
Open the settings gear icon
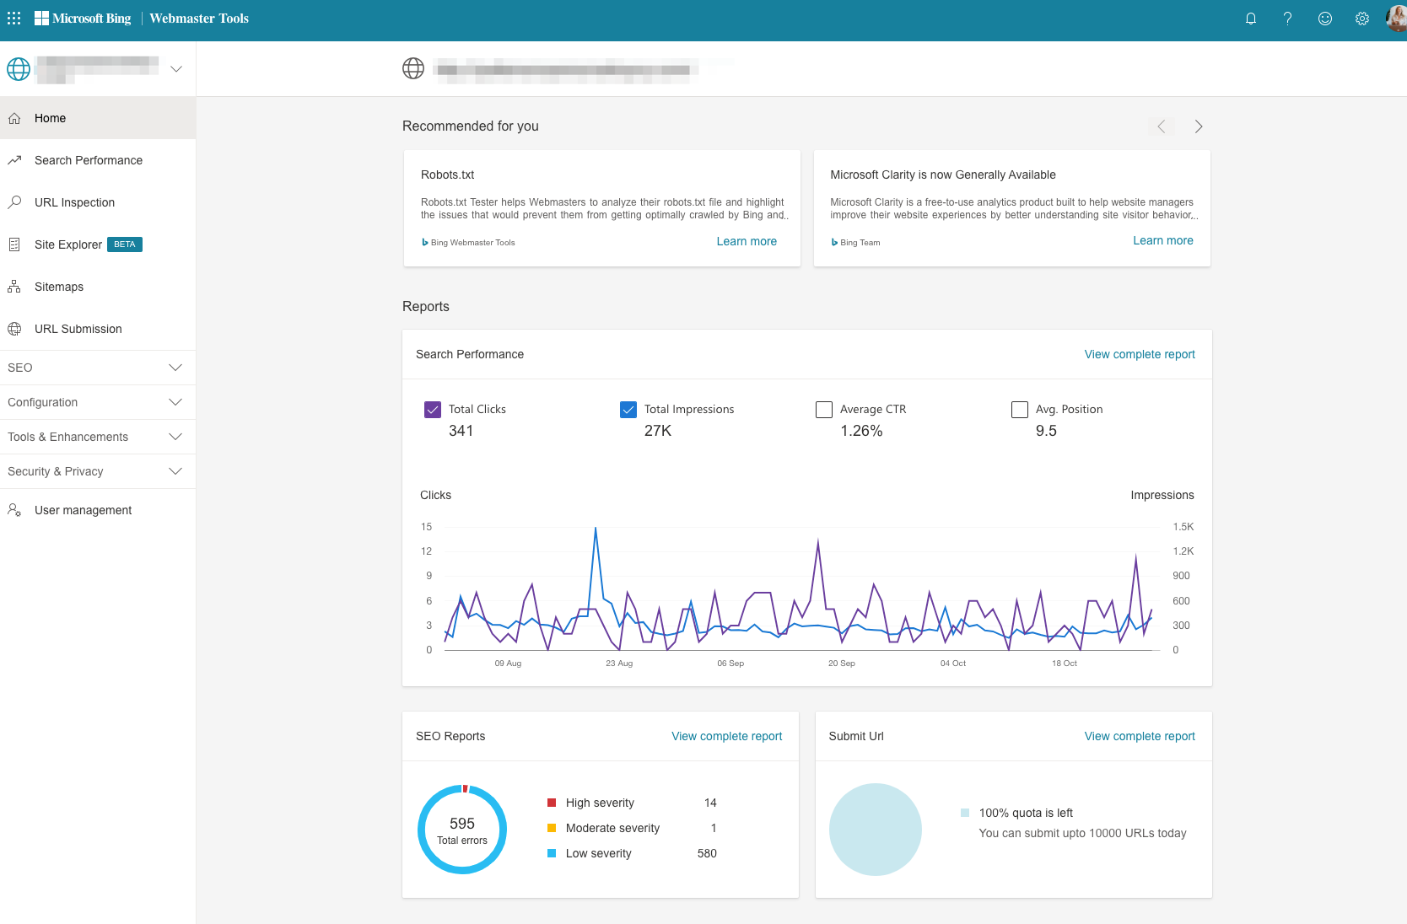[x=1361, y=18]
